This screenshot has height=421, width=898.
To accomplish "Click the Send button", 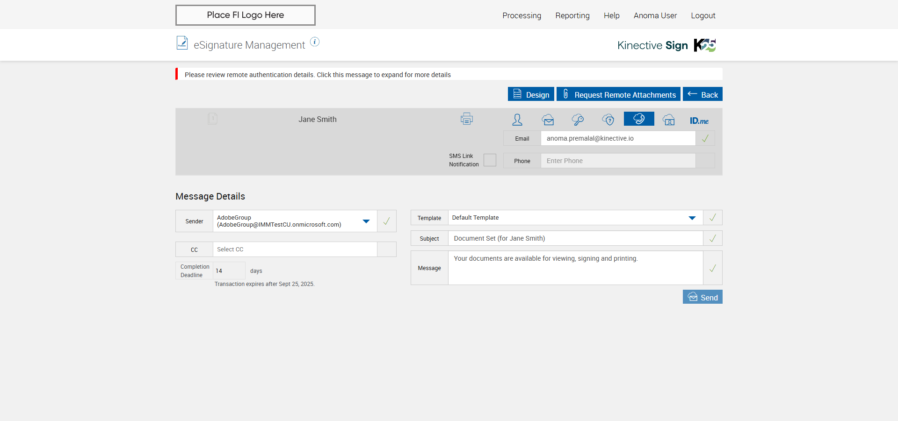I will coord(702,297).
